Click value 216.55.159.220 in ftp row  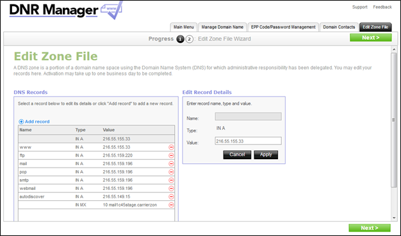tap(118, 155)
